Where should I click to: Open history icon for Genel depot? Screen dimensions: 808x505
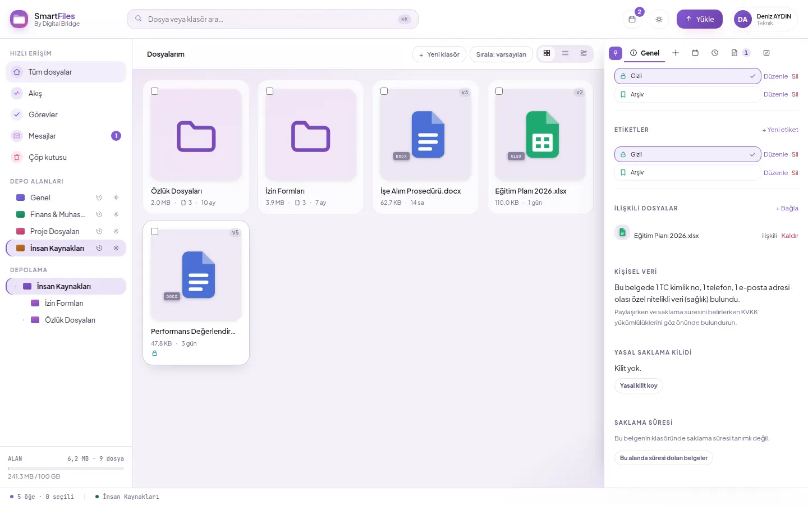coord(99,198)
